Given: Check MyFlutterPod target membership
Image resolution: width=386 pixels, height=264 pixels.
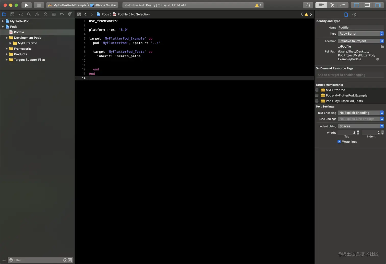Looking at the screenshot, I should pos(317,90).
